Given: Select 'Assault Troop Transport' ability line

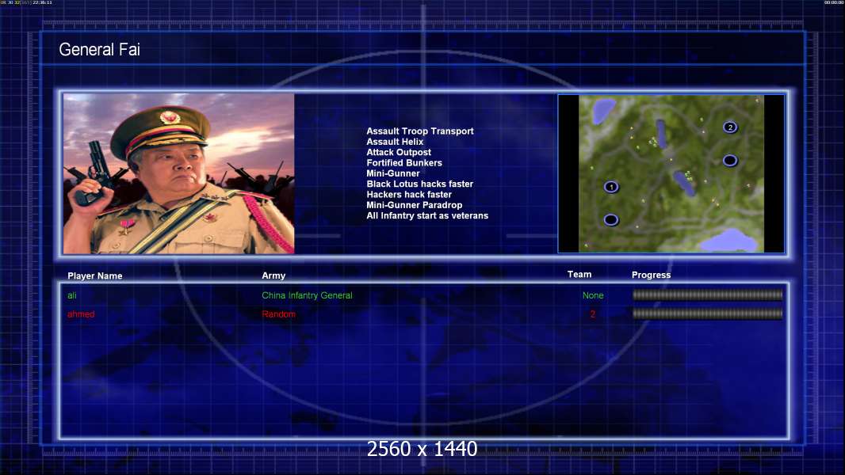Looking at the screenshot, I should [420, 131].
